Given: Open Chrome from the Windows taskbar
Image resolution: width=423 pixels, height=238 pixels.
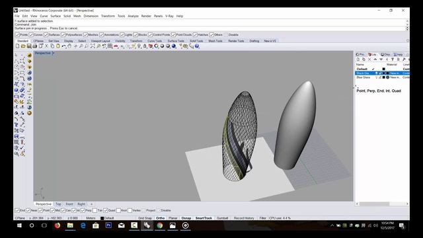Looking at the screenshot, I should [x=160, y=225].
